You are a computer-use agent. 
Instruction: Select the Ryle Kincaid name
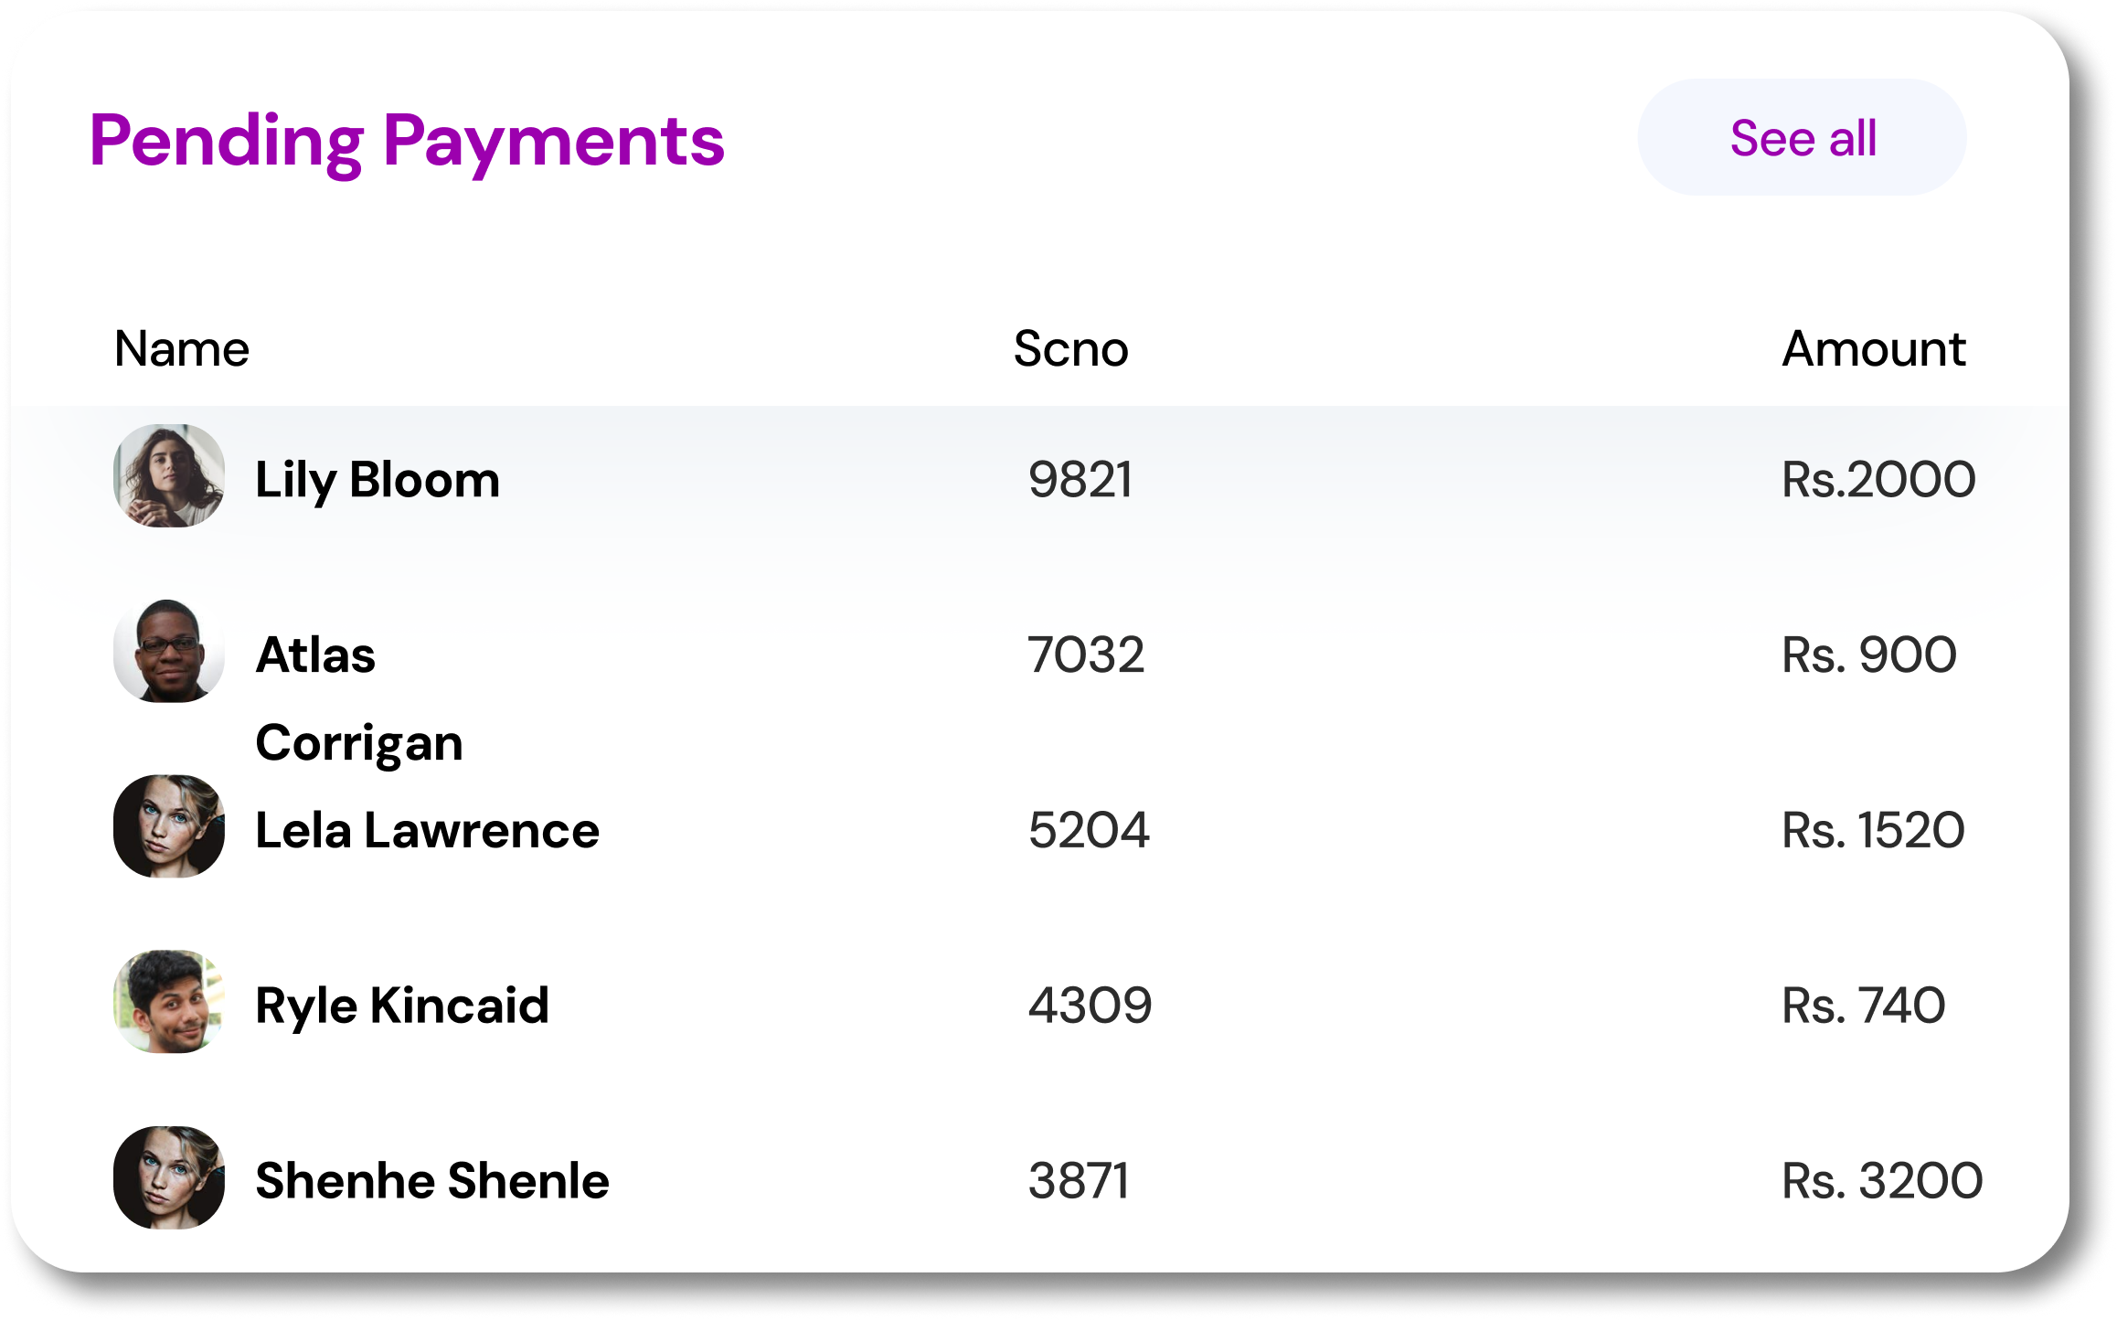pos(402,1006)
